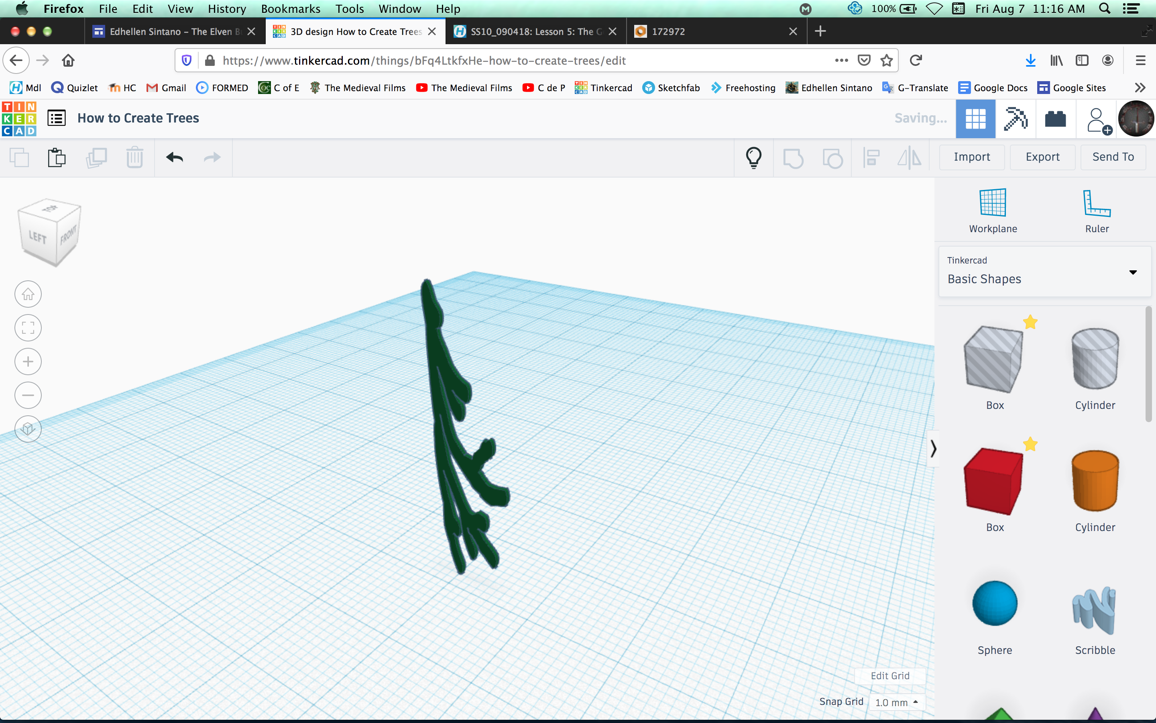Open the Bookmarks menu in menu bar
Image resolution: width=1156 pixels, height=723 pixels.
[x=291, y=8]
